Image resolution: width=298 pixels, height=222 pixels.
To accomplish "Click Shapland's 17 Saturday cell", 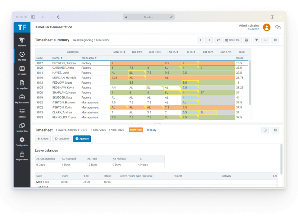I will 208,92.
